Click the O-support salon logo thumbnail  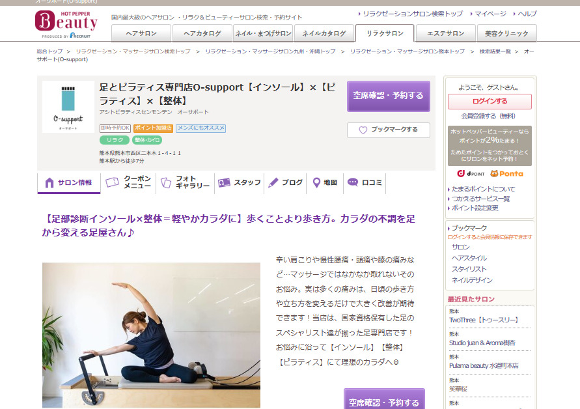point(68,107)
